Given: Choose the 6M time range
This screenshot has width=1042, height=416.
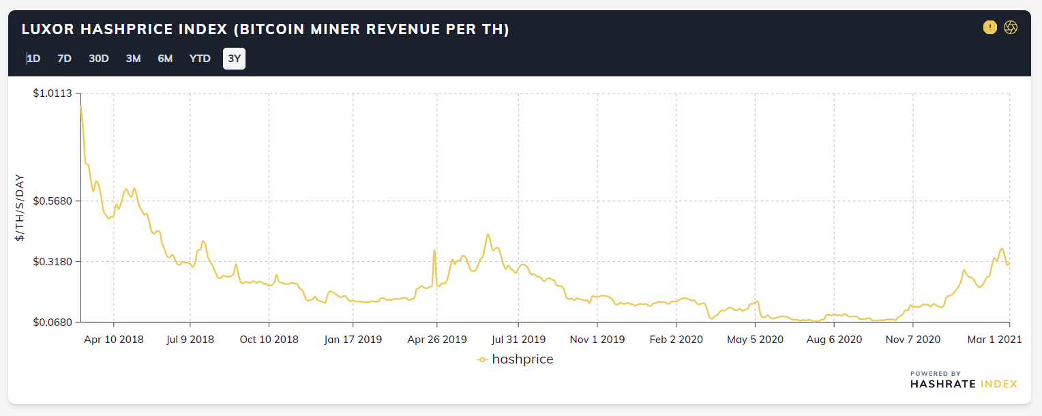Looking at the screenshot, I should pos(165,59).
